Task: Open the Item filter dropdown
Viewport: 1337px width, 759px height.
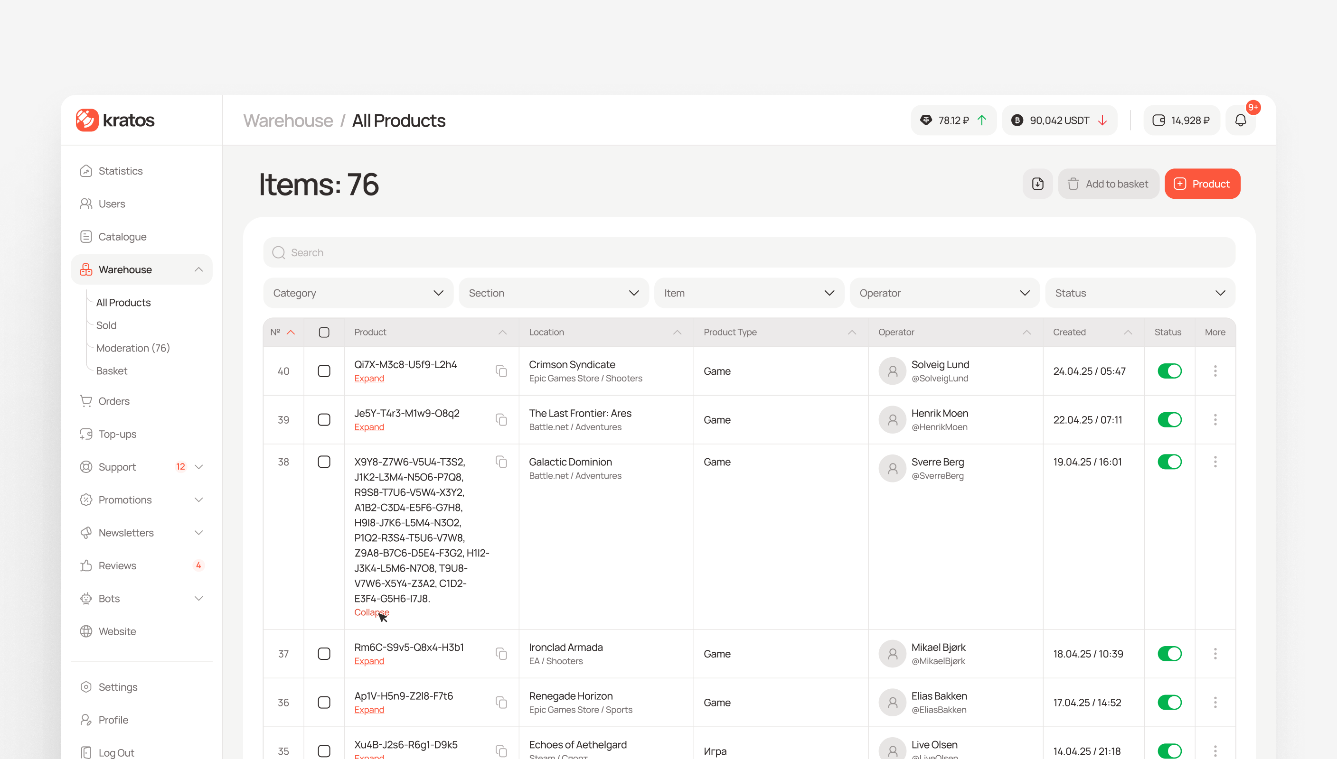Action: (749, 293)
